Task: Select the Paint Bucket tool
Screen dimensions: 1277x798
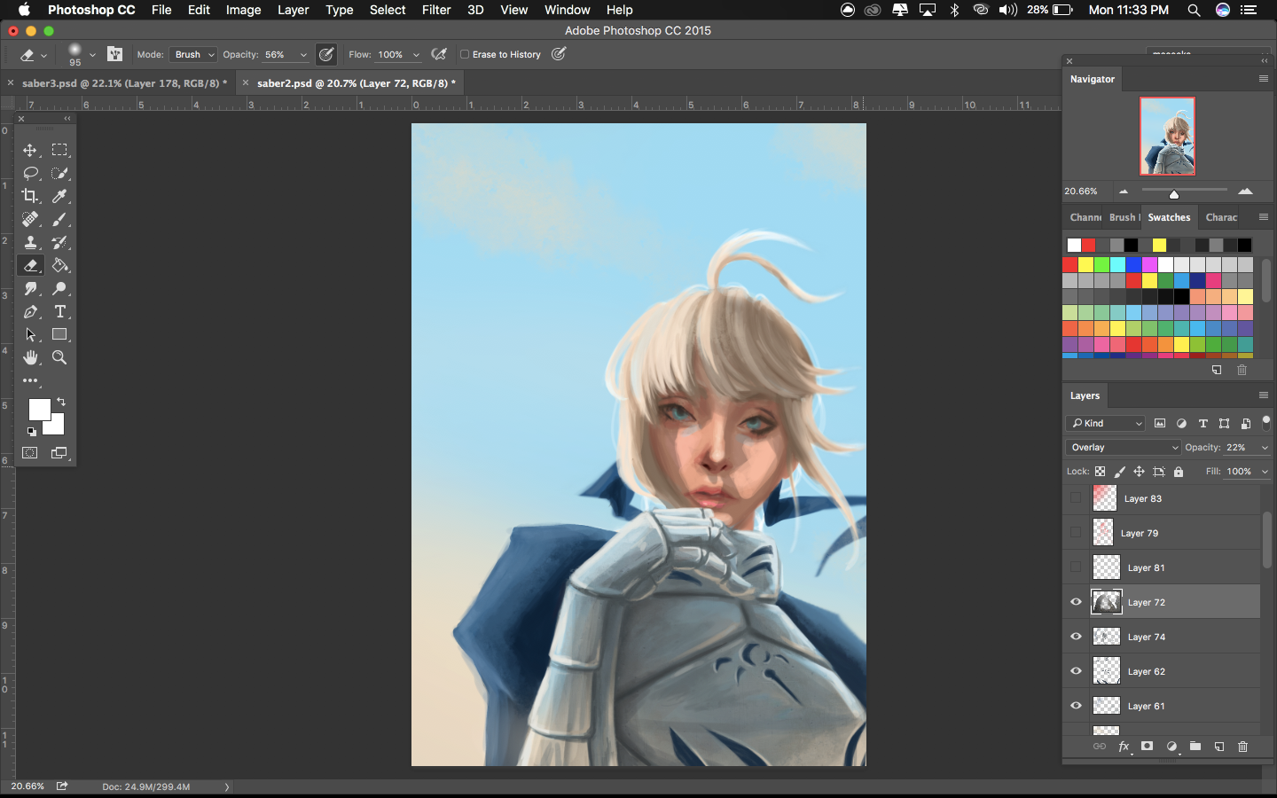Action: (59, 265)
